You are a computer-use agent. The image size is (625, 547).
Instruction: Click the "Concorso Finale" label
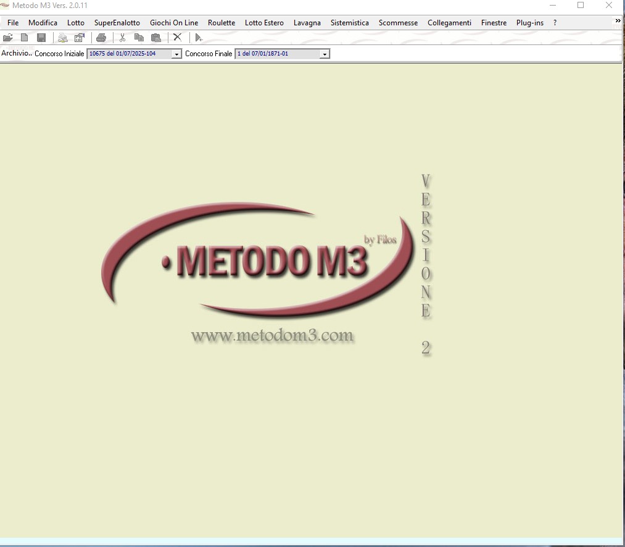[209, 54]
